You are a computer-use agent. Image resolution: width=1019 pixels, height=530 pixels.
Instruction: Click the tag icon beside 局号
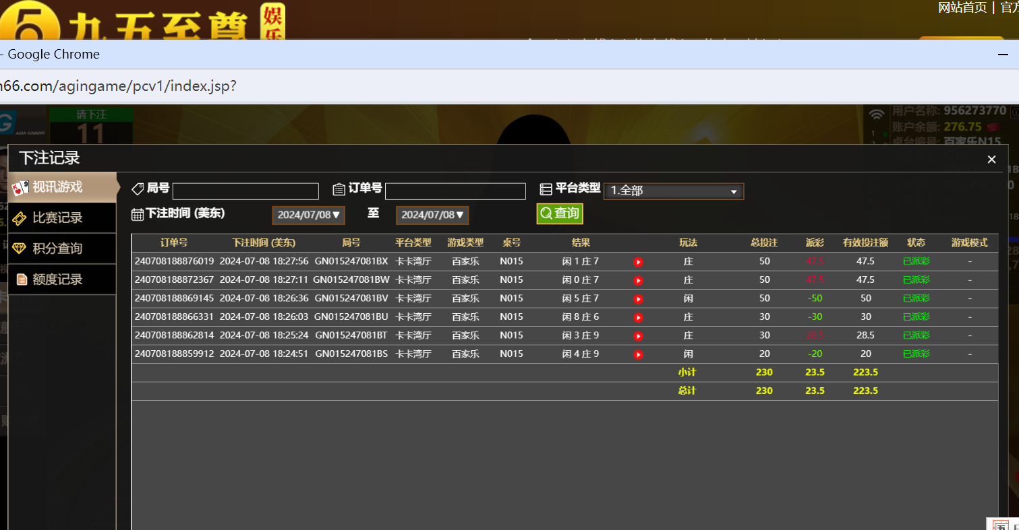tap(138, 189)
